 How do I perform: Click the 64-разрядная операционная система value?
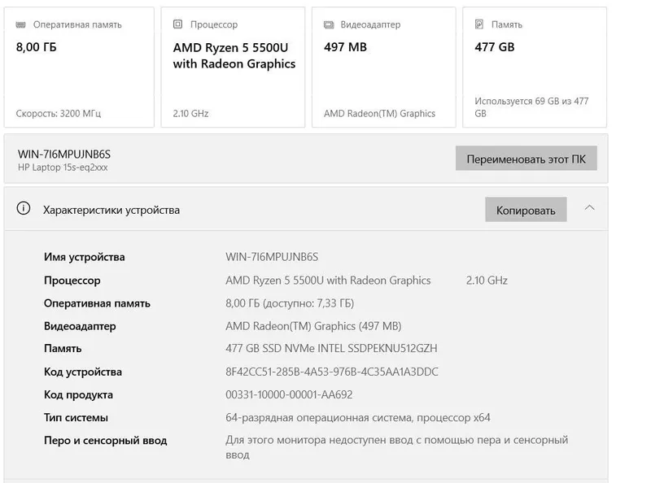click(357, 417)
